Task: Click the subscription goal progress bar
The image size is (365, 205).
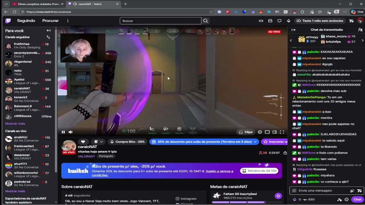Action: [x=247, y=202]
